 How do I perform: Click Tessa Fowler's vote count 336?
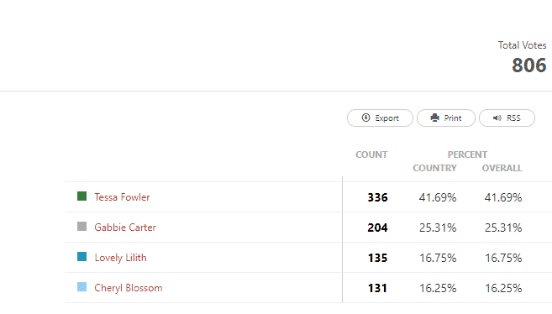coord(377,197)
